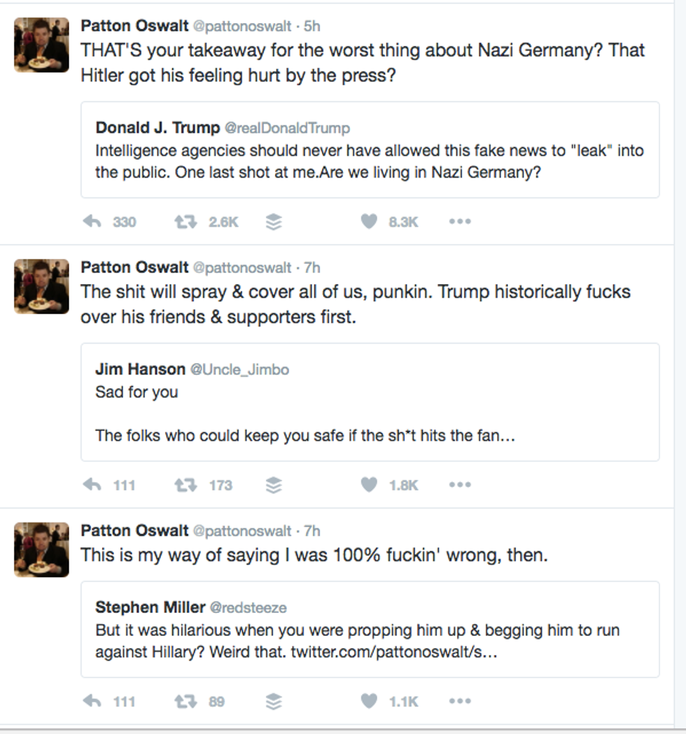
Task: Open the 7h timestamp on the second tweet
Action: tap(311, 267)
